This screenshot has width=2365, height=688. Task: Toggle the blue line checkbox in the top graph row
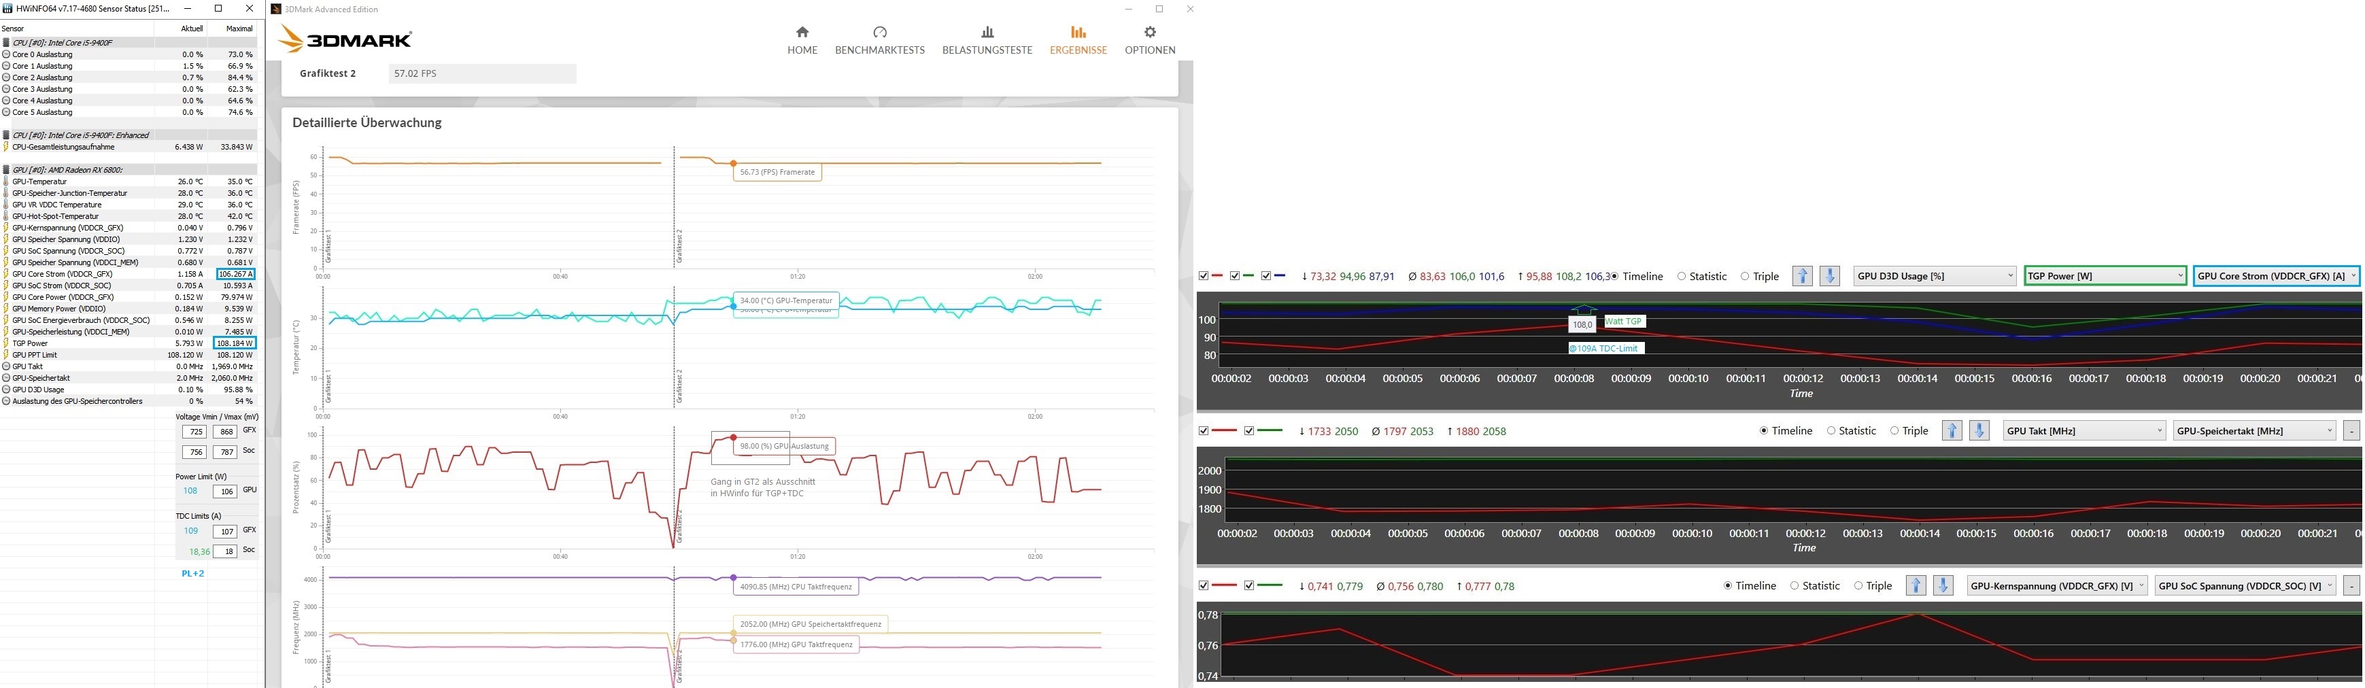pyautogui.click(x=1266, y=275)
